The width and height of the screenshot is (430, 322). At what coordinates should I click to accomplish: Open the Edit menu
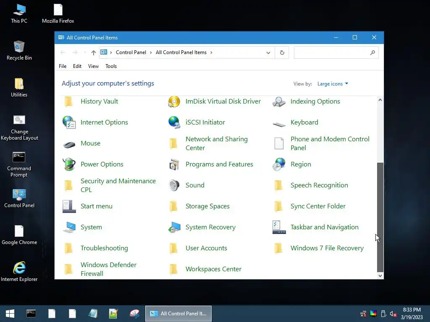77,66
